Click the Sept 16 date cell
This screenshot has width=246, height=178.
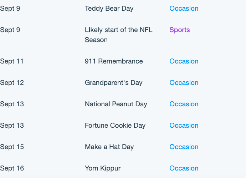pyautogui.click(x=12, y=168)
